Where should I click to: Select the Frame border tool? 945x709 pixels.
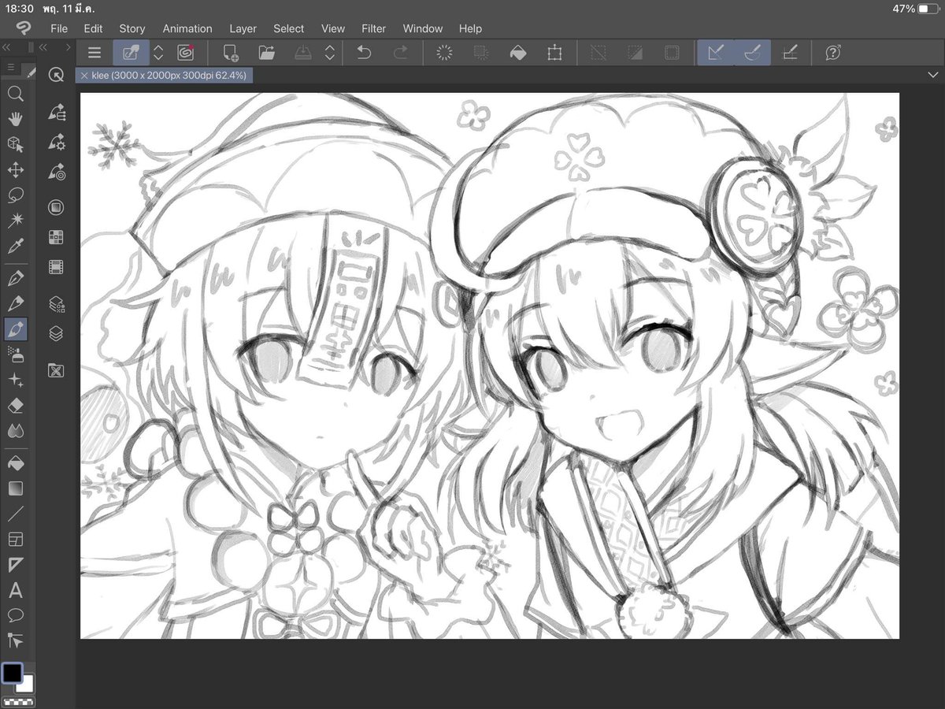(15, 539)
